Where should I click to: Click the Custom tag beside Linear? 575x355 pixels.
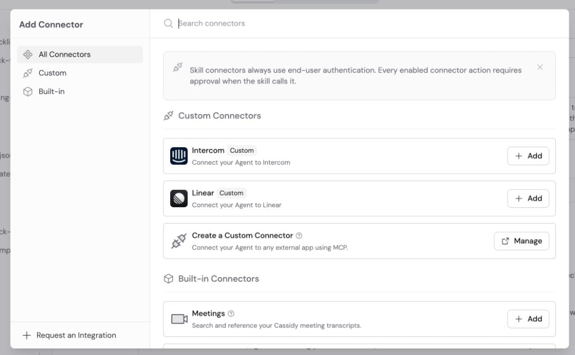231,193
